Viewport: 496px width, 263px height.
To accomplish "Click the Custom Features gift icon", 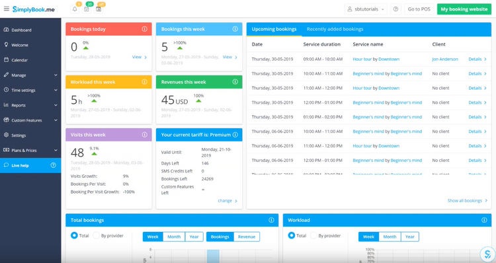I will coord(6,120).
